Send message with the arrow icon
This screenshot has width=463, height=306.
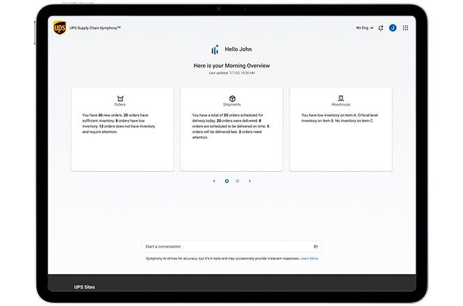(316, 246)
